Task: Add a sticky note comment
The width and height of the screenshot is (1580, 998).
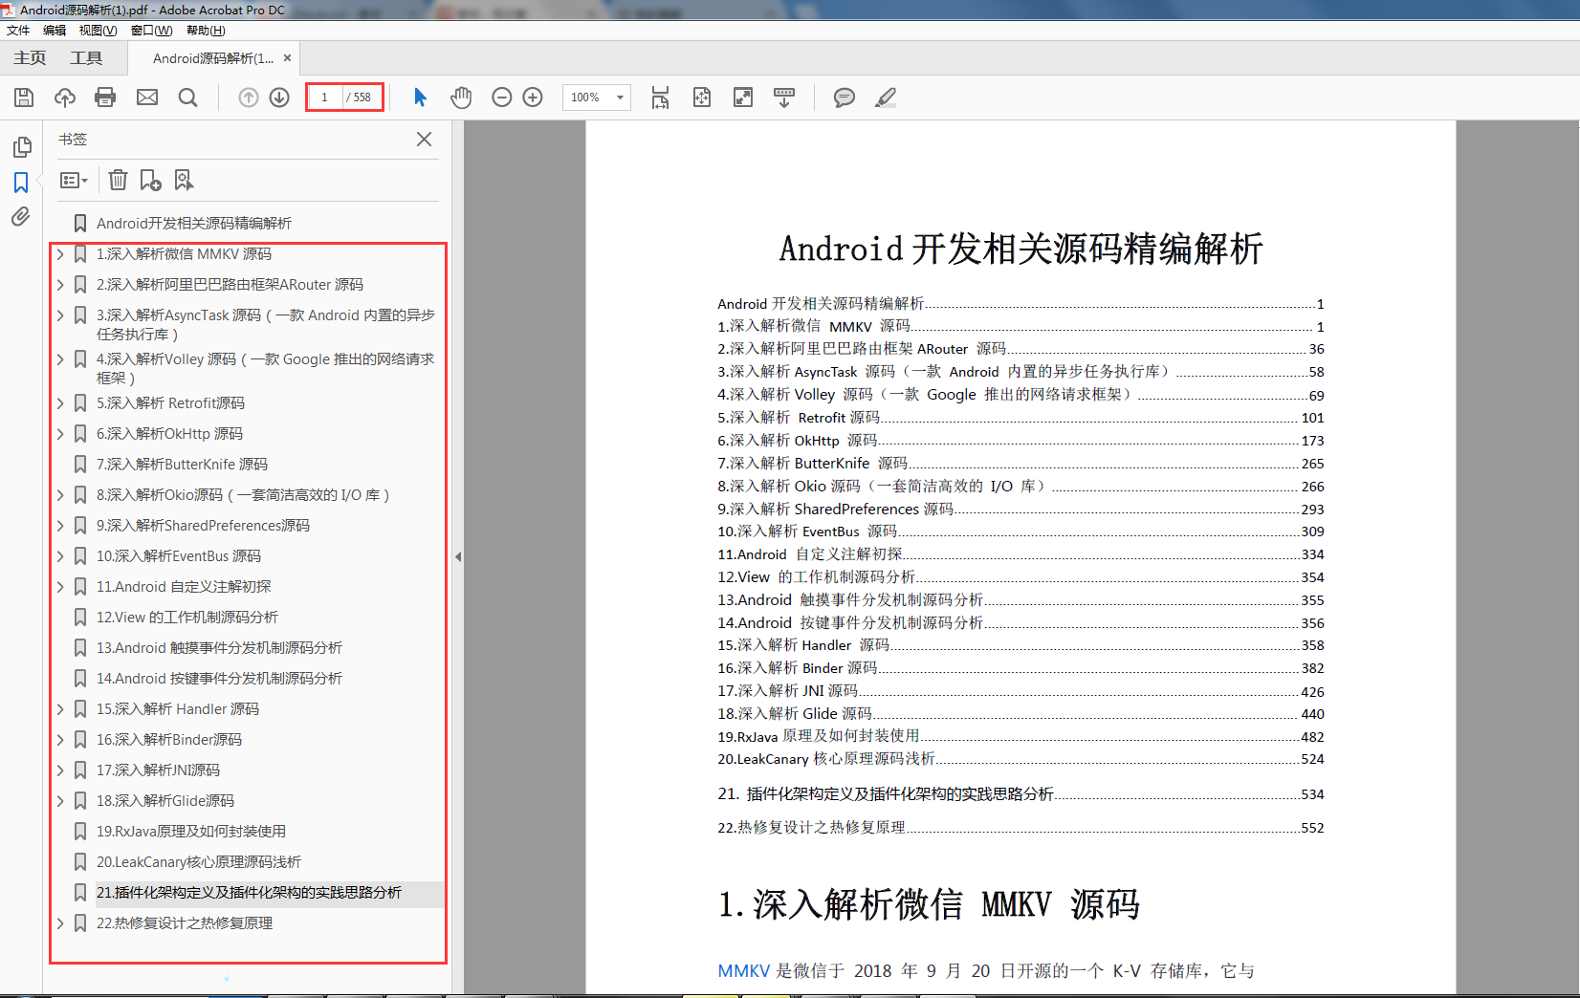Action: tap(844, 97)
